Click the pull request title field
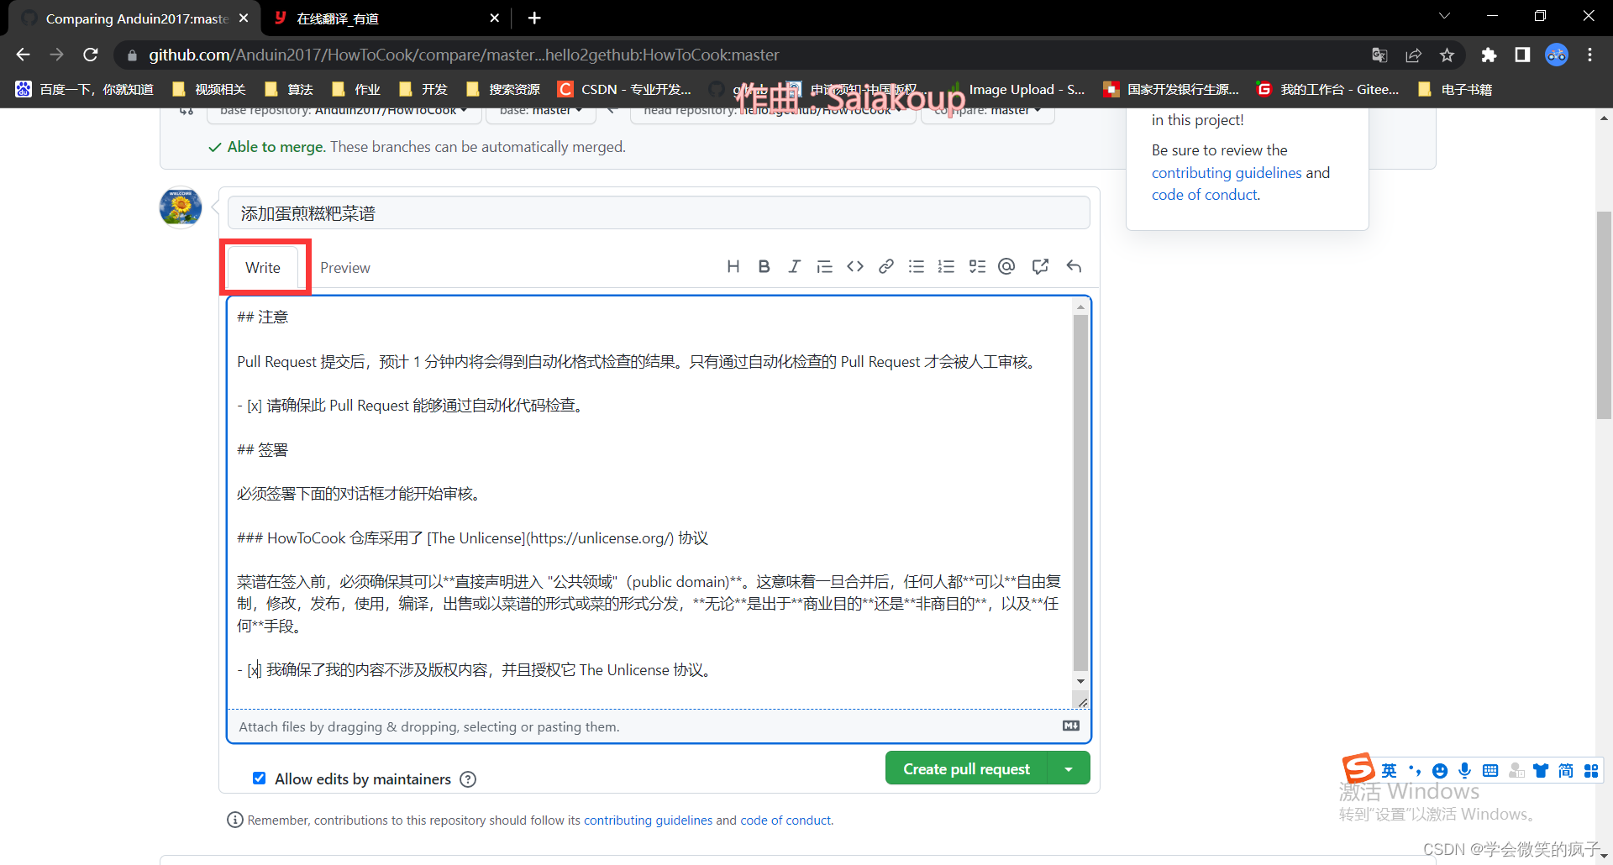The width and height of the screenshot is (1613, 865). pyautogui.click(x=659, y=213)
